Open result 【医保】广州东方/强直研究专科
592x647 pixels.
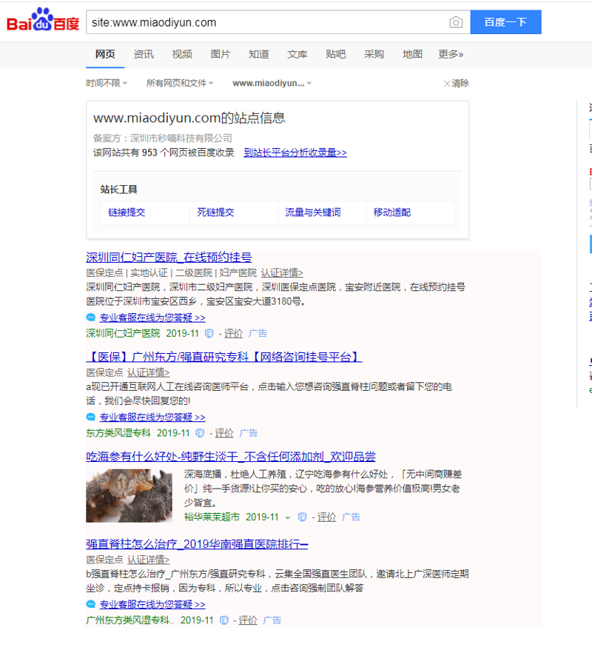tap(224, 357)
